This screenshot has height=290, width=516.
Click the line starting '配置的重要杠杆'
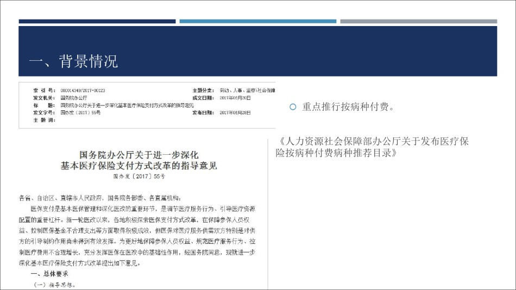coord(134,220)
